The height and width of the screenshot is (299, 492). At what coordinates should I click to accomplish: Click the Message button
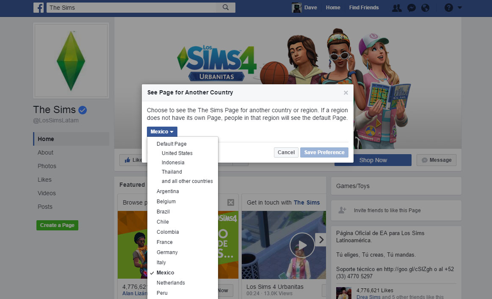click(437, 160)
